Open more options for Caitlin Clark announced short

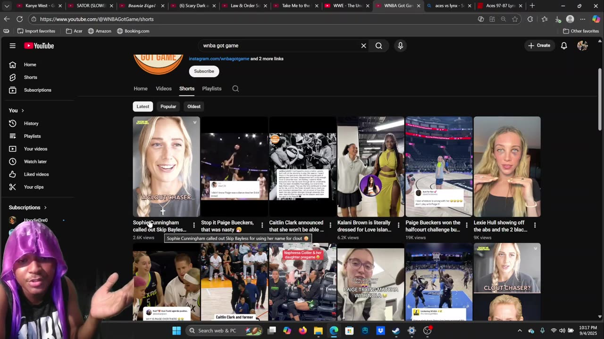(x=330, y=226)
